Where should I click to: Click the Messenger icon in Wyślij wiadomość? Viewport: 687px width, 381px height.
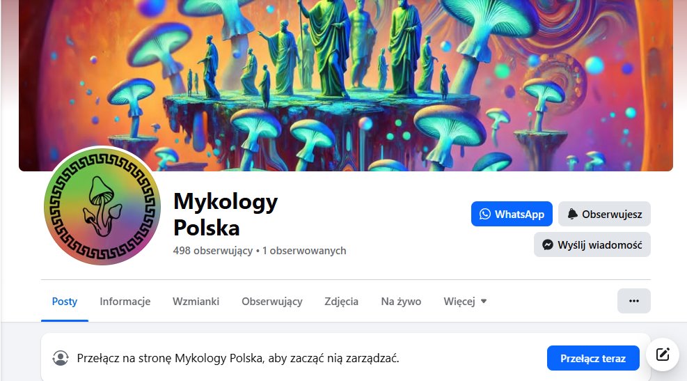point(547,244)
